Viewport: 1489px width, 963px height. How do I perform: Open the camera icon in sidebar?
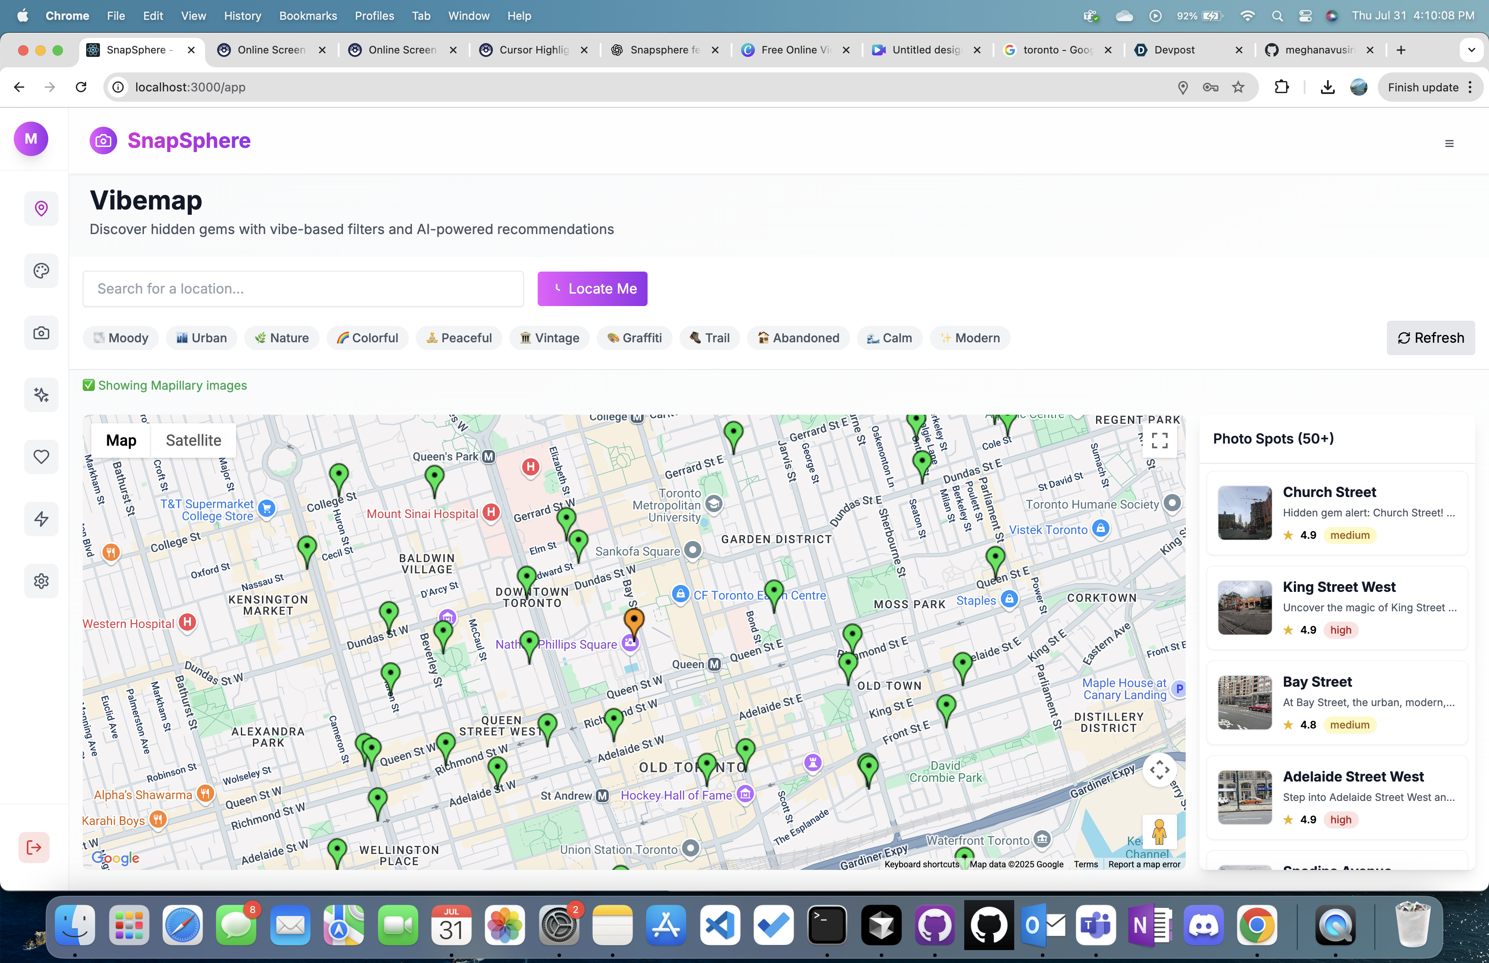click(x=41, y=333)
